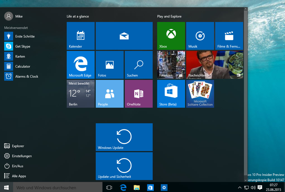Click the volume speaker tray icon

[253, 188]
